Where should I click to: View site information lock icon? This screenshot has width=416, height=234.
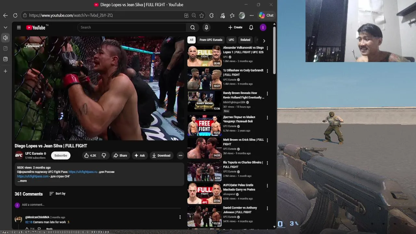pyautogui.click(x=25, y=15)
